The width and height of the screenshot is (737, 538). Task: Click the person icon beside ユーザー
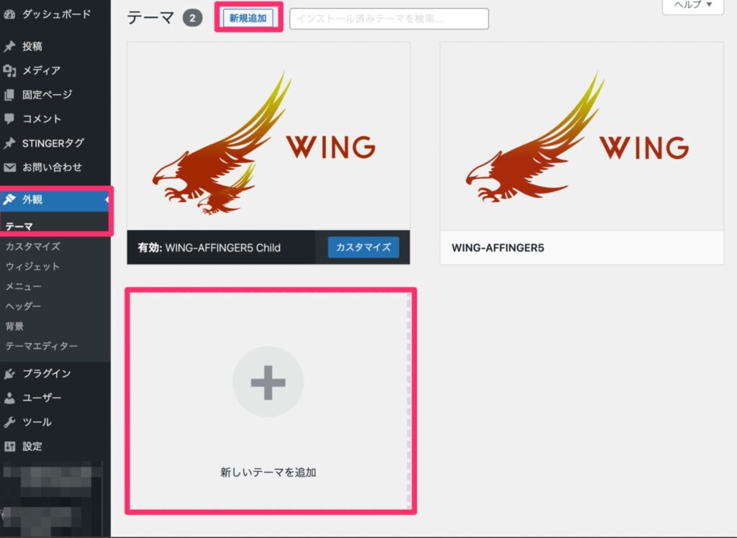click(x=9, y=398)
